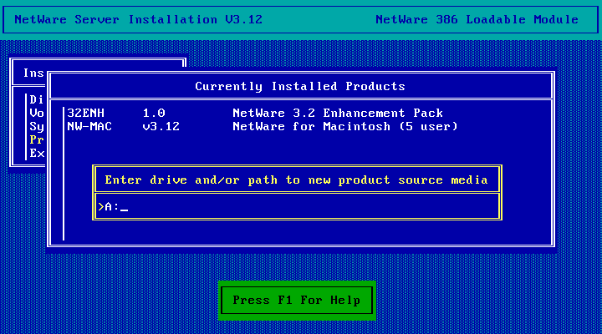
Task: Click the Press F1 For Help box
Action: [x=297, y=300]
